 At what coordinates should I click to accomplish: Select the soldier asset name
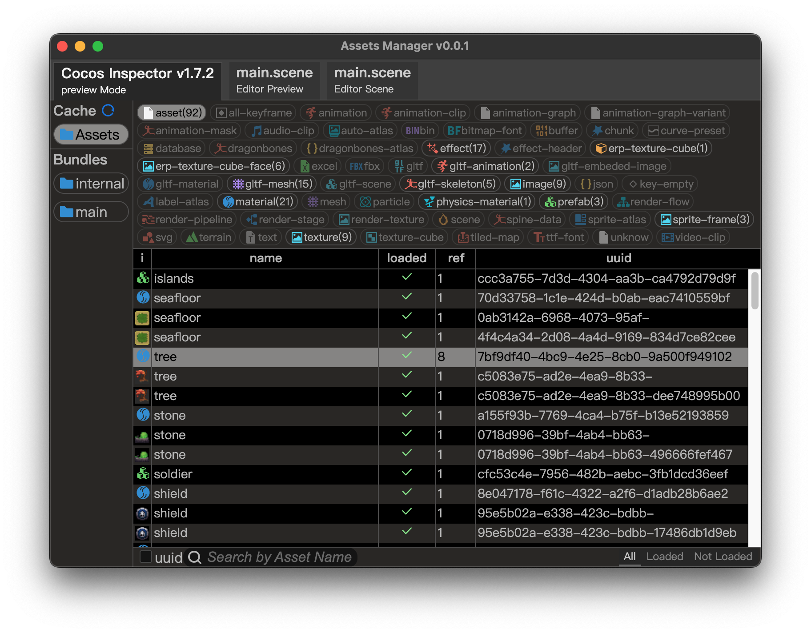pos(173,474)
